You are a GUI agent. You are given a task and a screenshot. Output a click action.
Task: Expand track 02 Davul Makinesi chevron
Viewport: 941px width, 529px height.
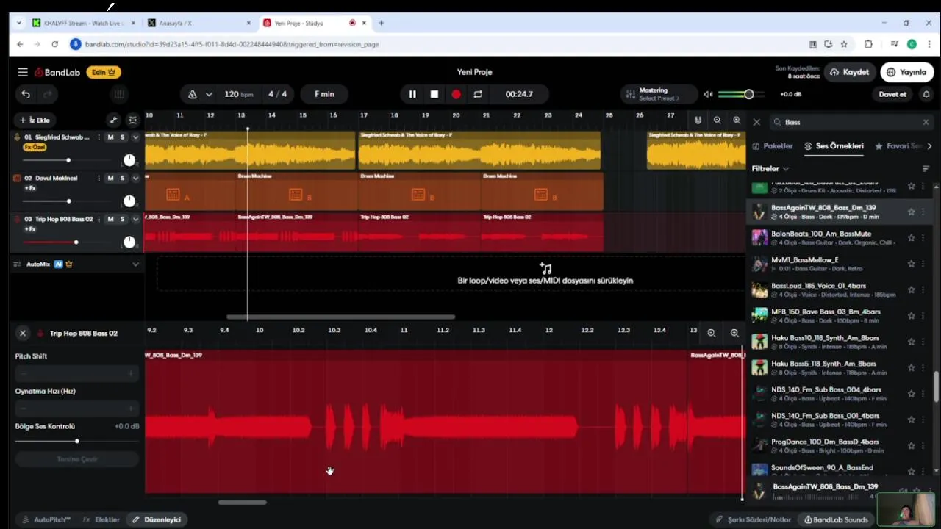pyautogui.click(x=135, y=178)
